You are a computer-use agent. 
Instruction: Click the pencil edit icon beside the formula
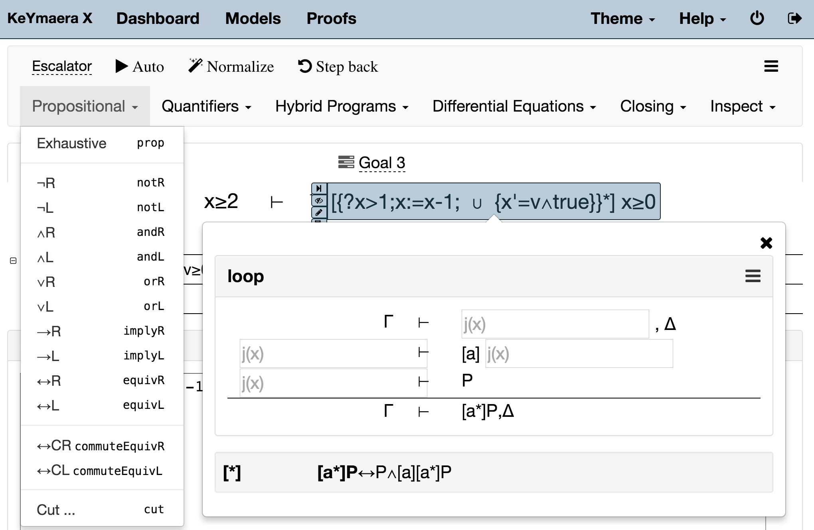pyautogui.click(x=318, y=212)
